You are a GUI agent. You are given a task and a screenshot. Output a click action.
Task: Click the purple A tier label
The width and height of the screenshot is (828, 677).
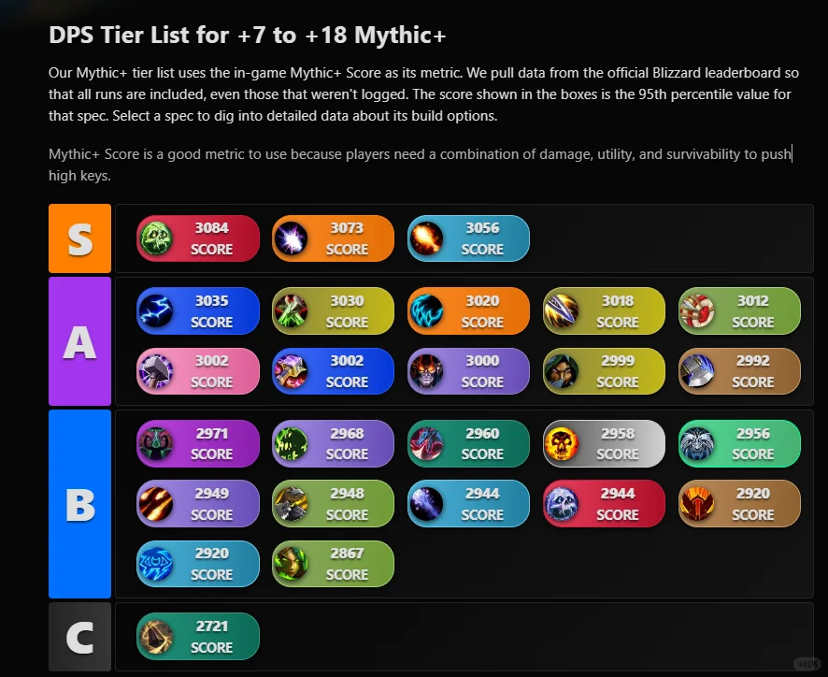click(x=79, y=341)
